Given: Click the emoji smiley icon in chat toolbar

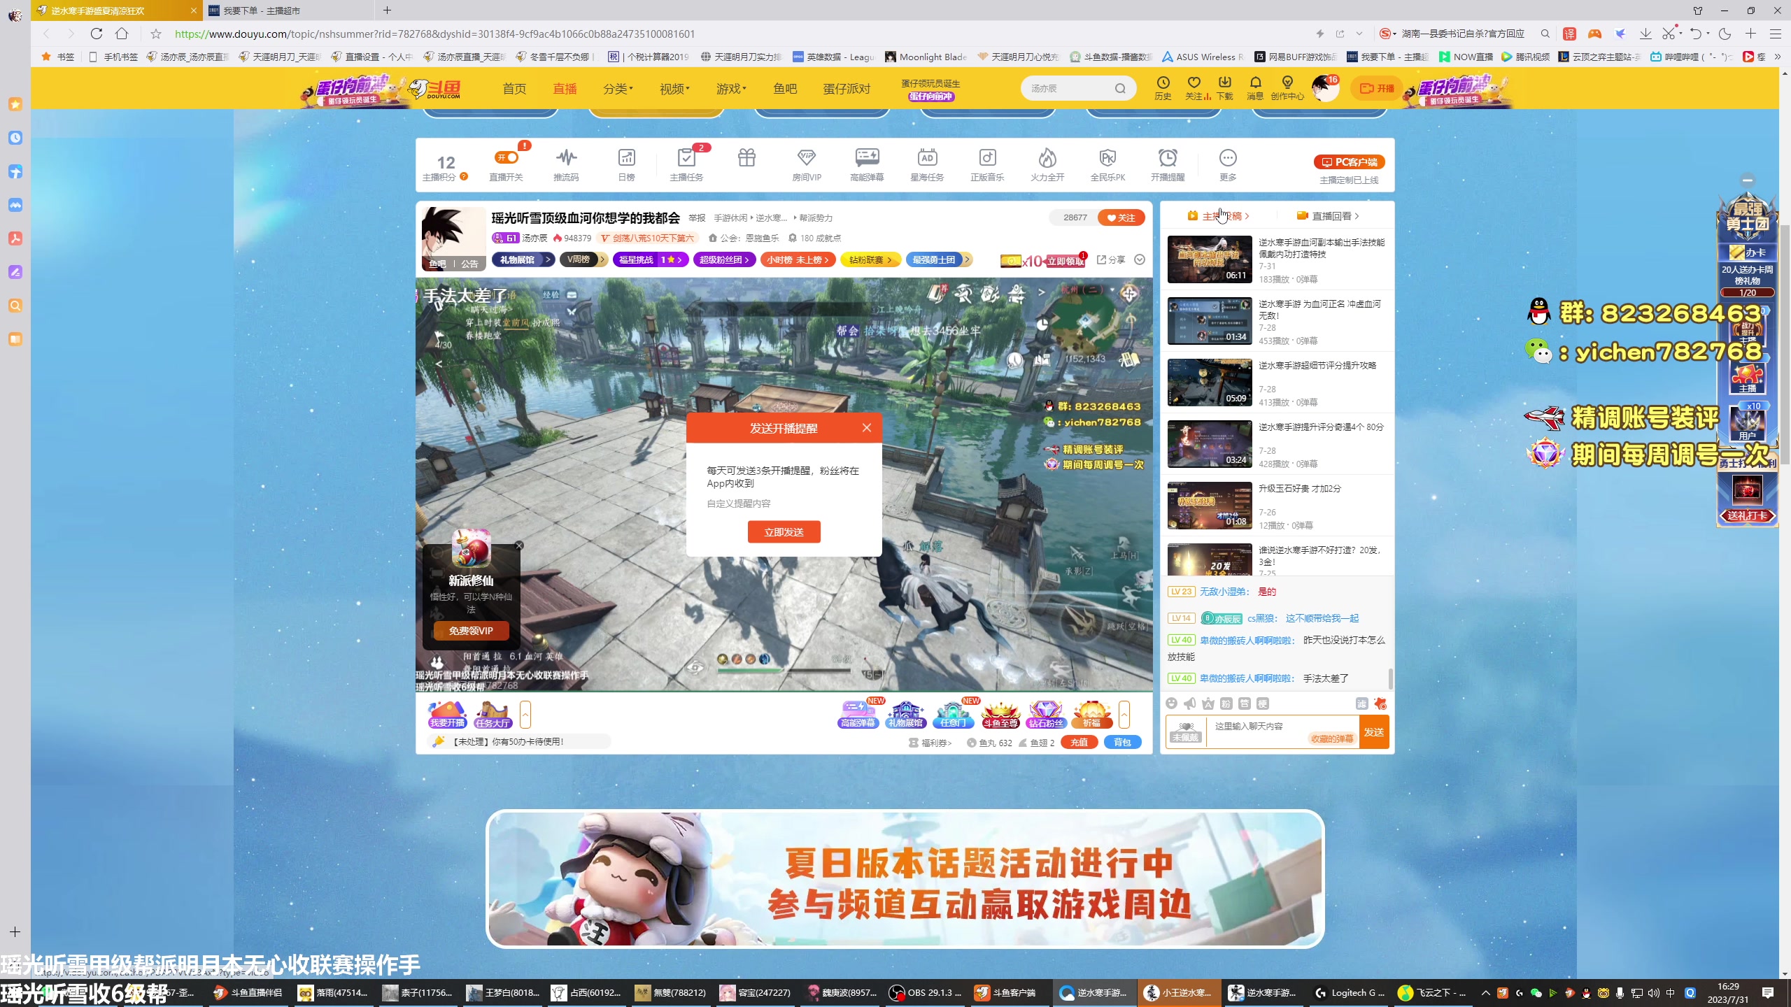Looking at the screenshot, I should click(1172, 704).
